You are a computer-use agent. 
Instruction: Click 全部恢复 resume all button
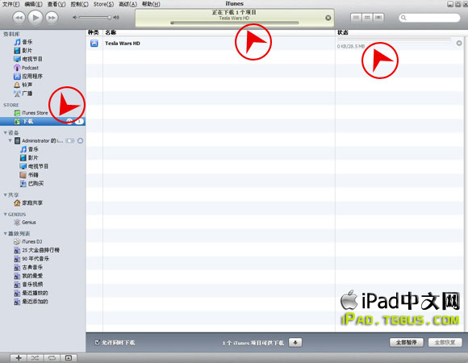[x=445, y=342]
